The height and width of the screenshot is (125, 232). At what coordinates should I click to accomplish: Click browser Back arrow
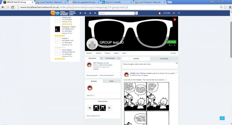click(3, 7)
